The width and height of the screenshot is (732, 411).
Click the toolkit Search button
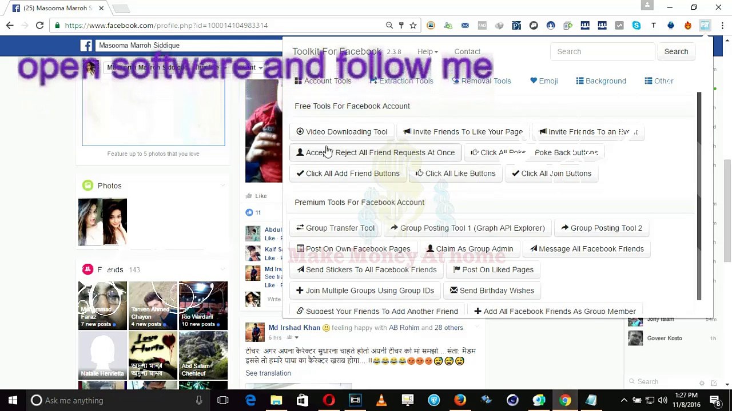676,51
